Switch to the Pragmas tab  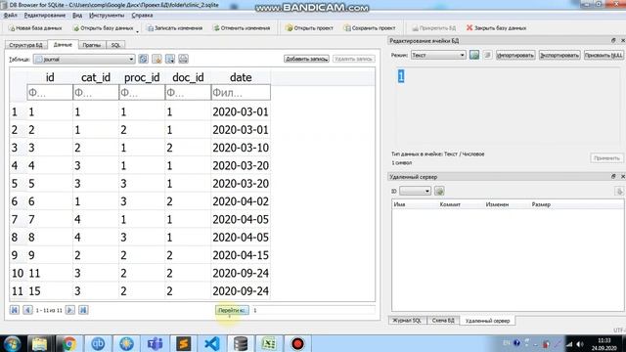coord(91,45)
